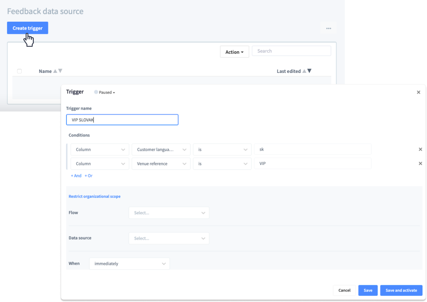Open the Venue reference dropdown

pos(161,164)
